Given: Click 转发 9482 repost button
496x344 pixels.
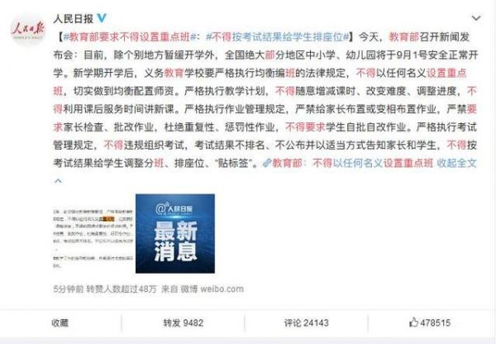Looking at the screenshot, I should coord(184,322).
